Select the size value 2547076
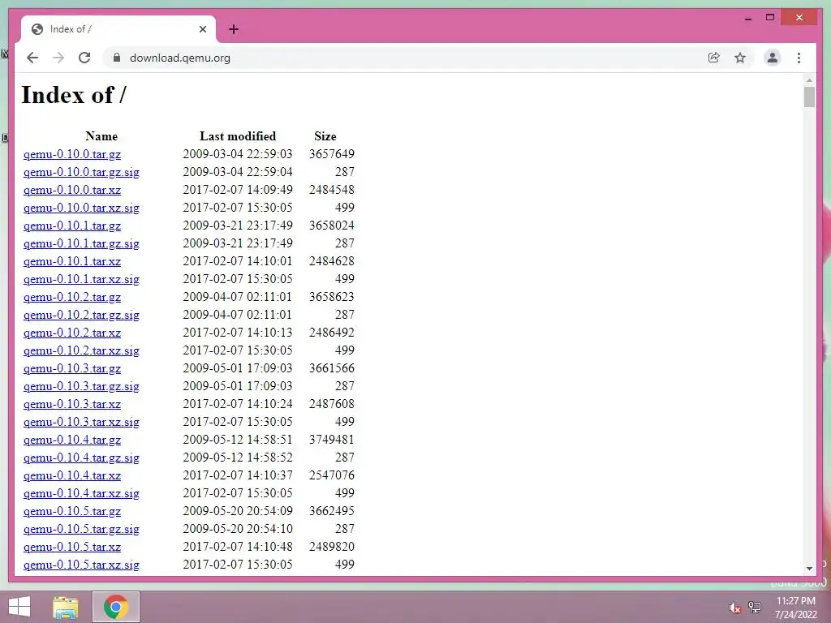Screen dimensions: 831x623 pos(332,475)
